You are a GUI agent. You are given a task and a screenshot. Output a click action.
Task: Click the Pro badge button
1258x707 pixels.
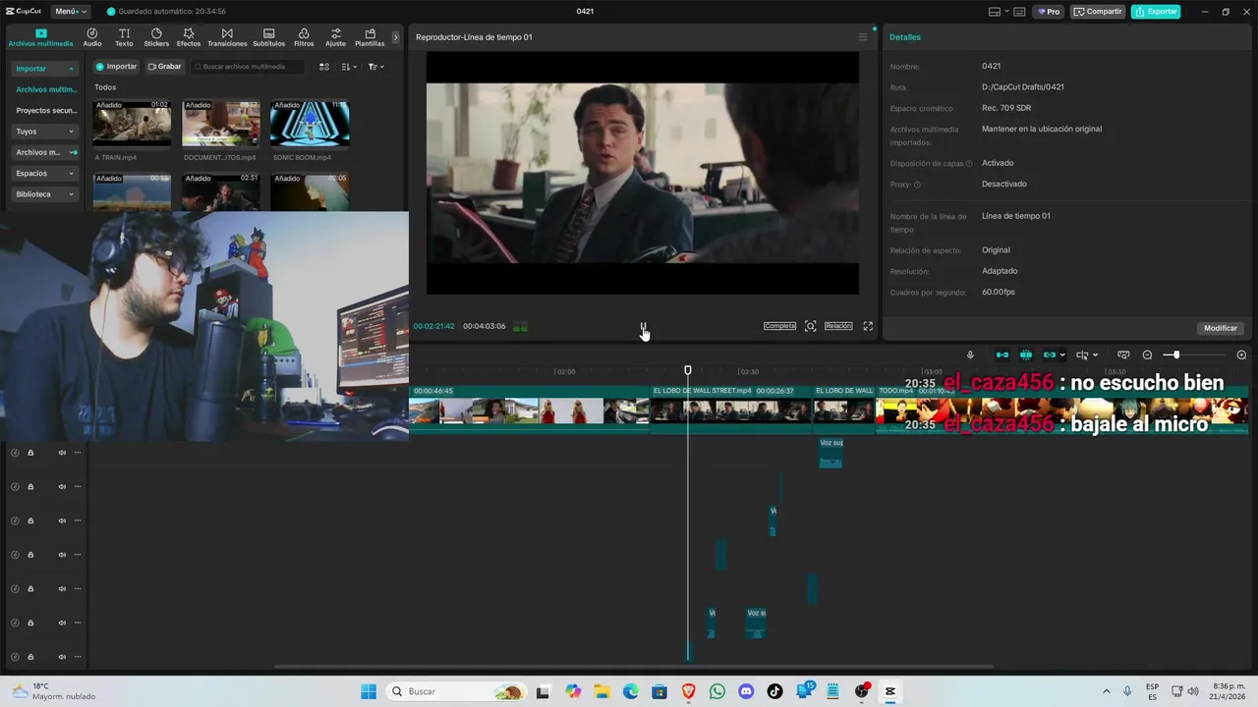pos(1049,12)
